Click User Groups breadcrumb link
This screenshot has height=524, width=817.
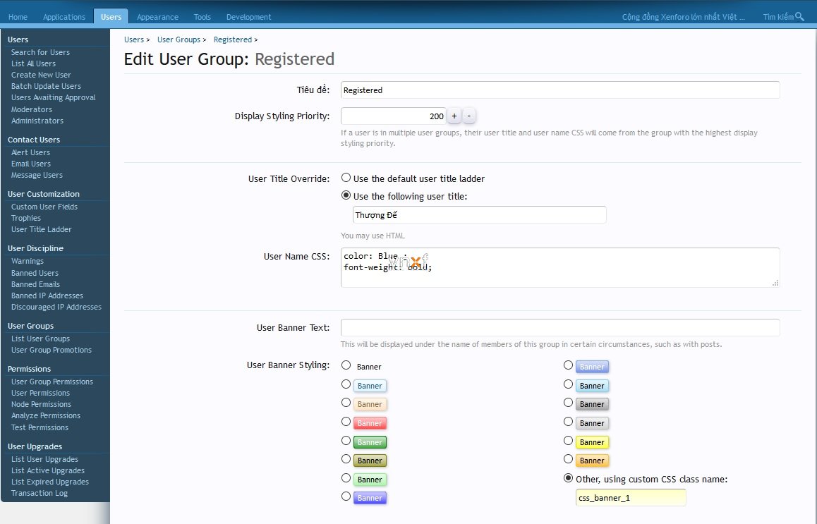(178, 40)
